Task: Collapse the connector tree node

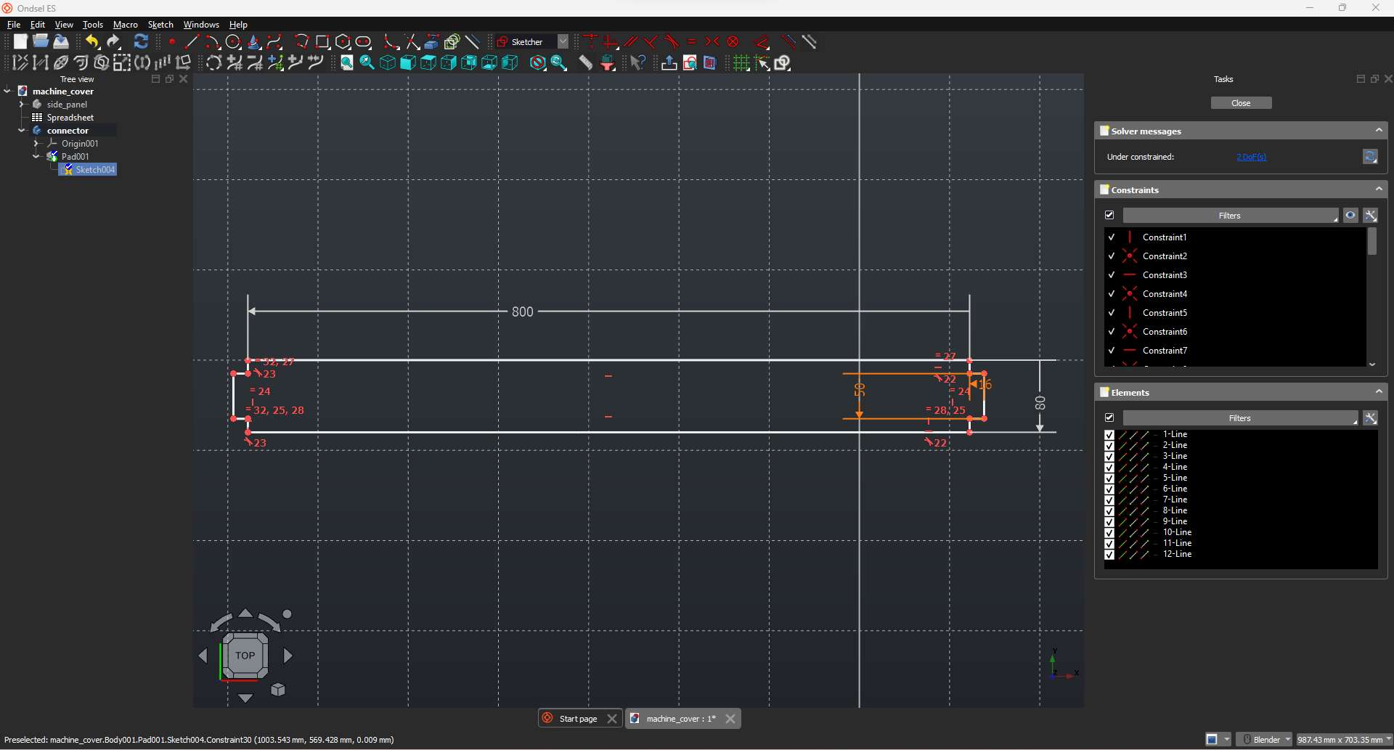Action: 22,131
